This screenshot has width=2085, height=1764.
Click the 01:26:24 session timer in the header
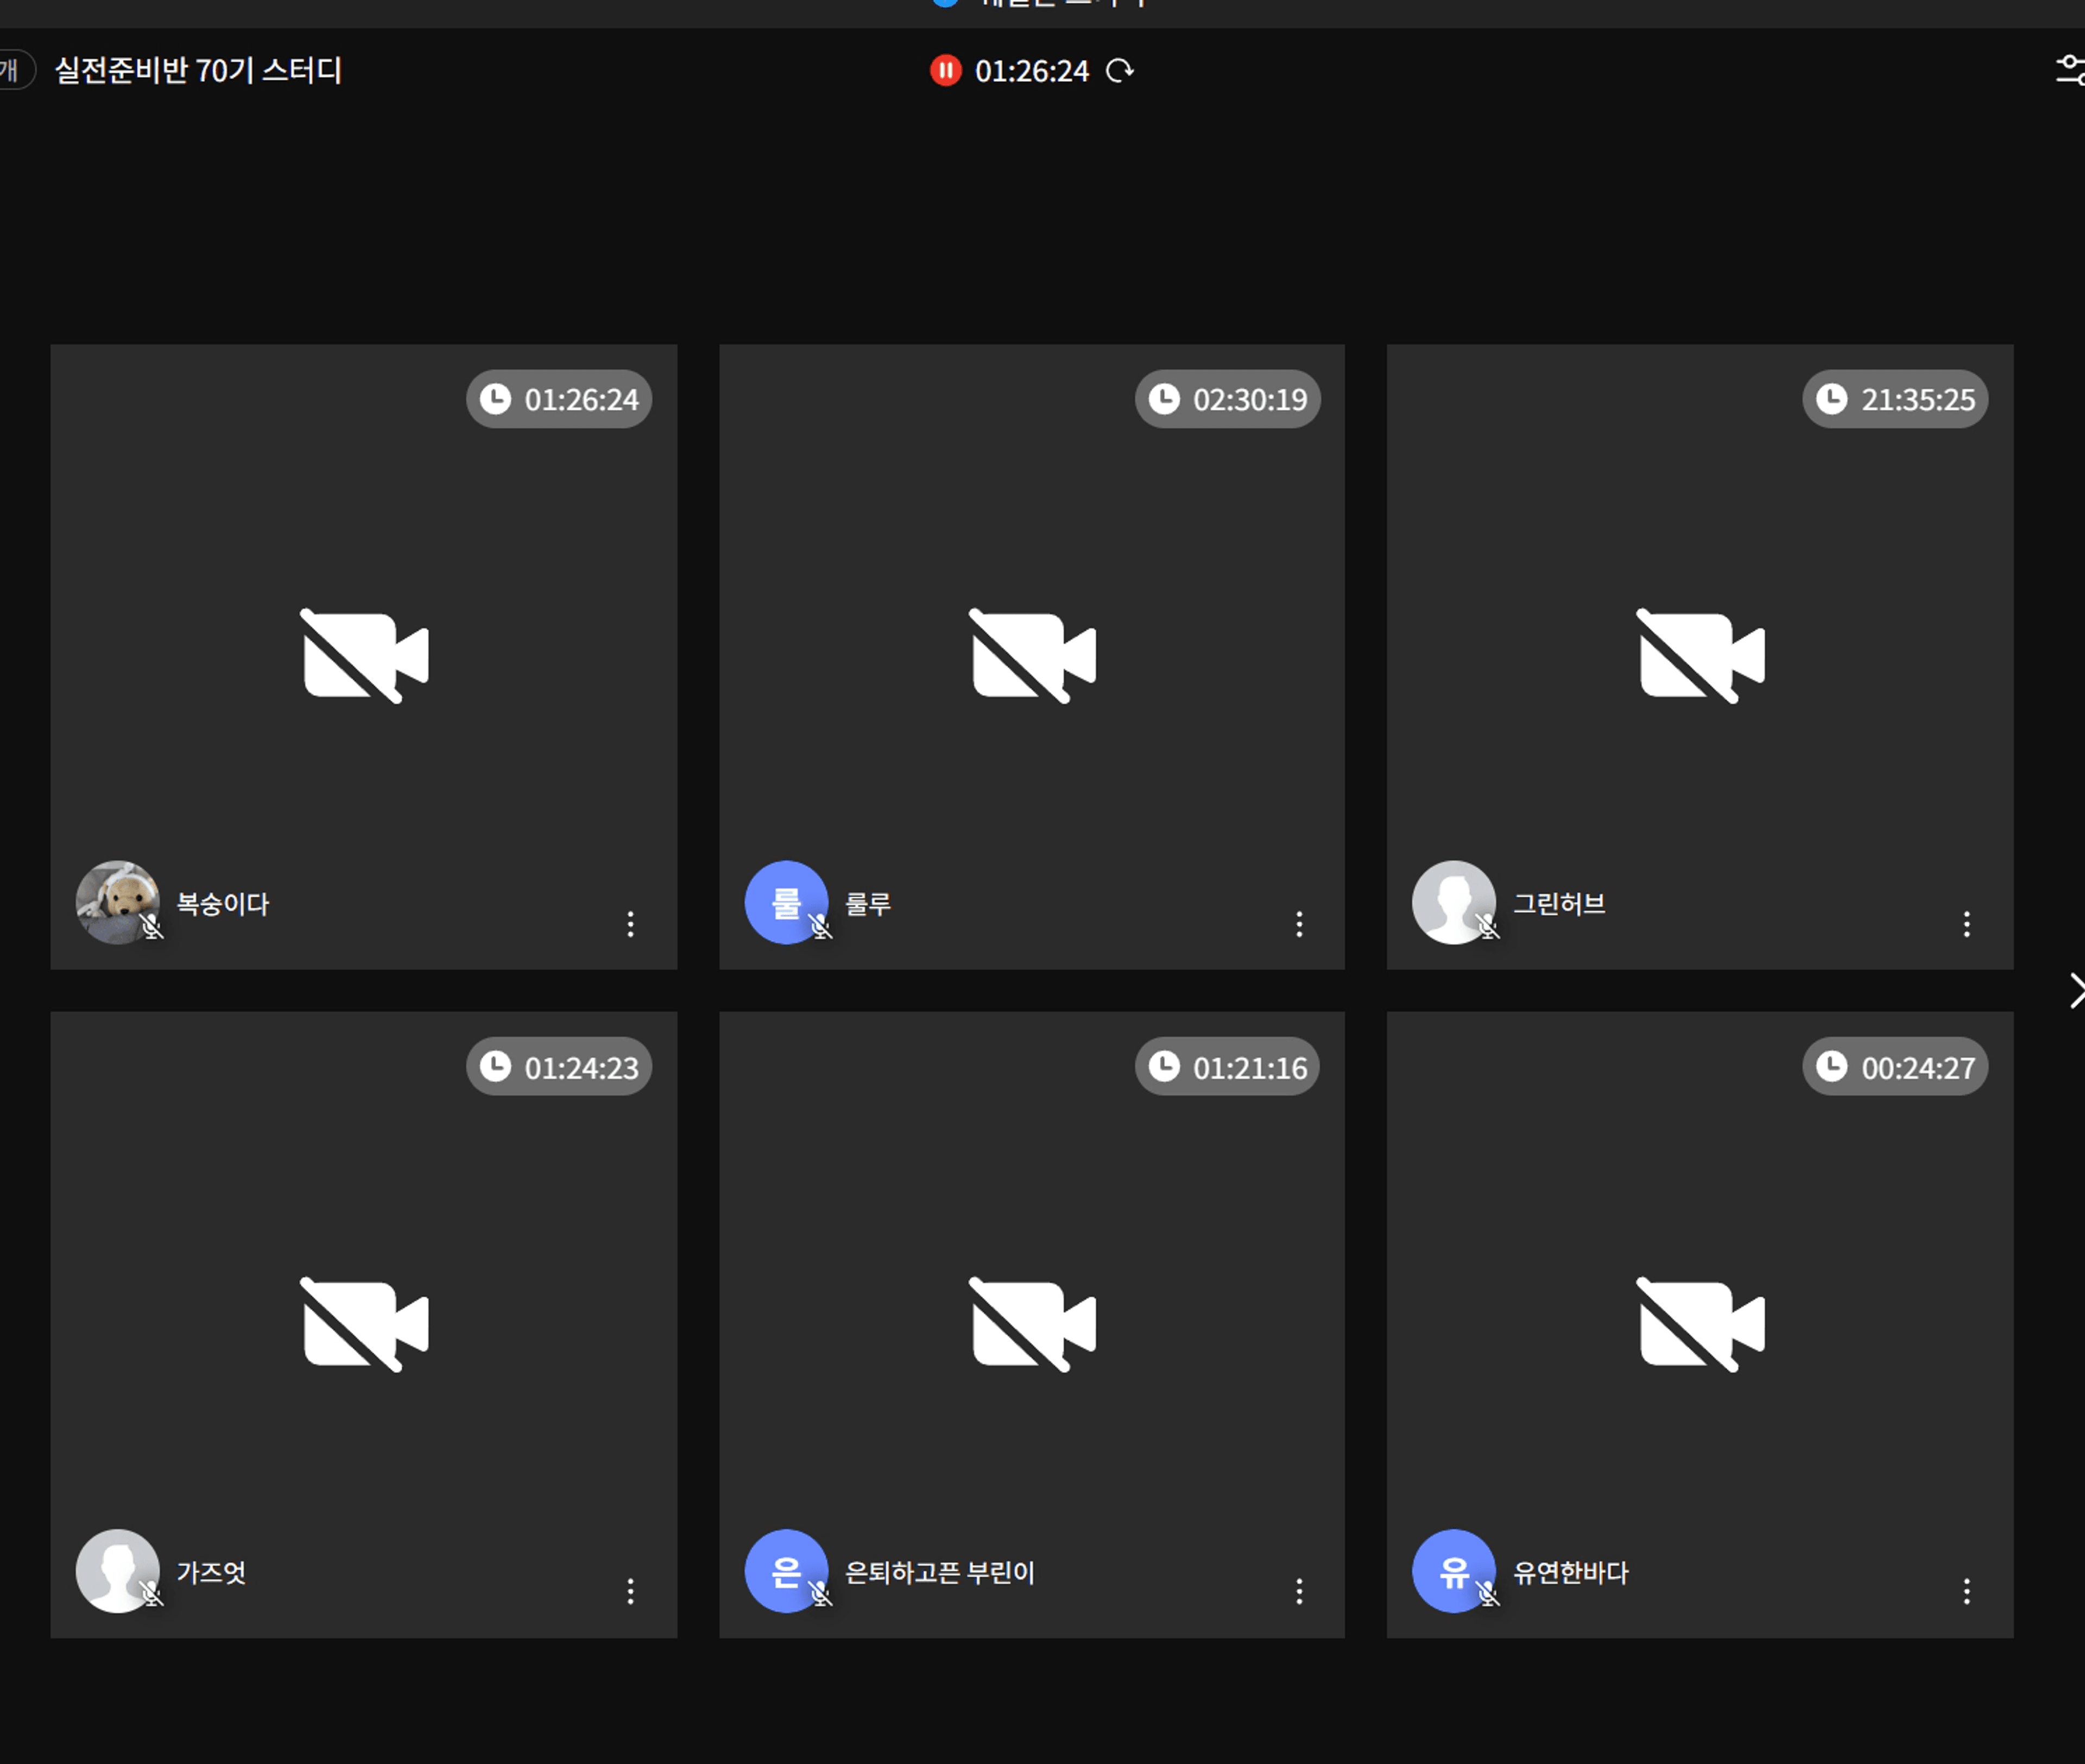(x=1032, y=71)
